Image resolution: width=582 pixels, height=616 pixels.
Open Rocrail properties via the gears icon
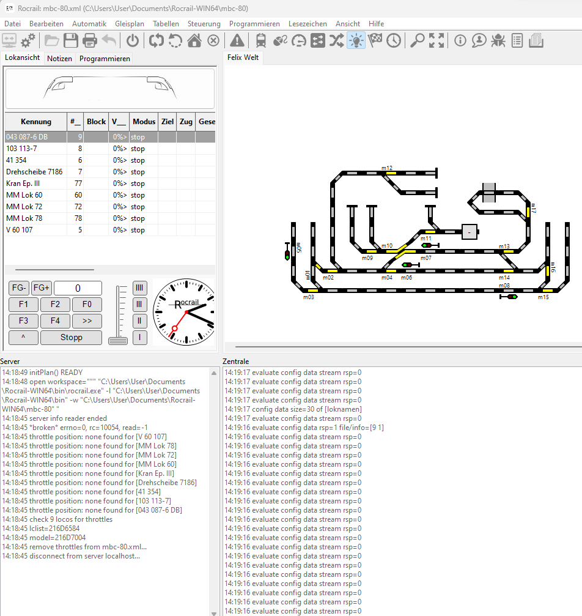[x=28, y=40]
